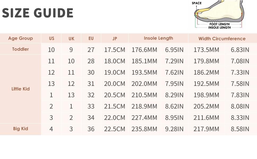Click the Little Kid age group cell
The image size is (257, 159).
tap(20, 89)
